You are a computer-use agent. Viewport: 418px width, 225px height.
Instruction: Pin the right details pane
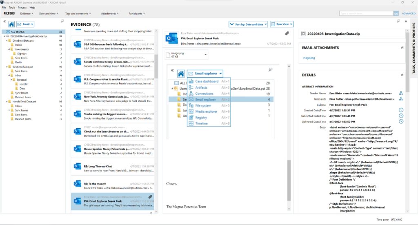[398, 21]
